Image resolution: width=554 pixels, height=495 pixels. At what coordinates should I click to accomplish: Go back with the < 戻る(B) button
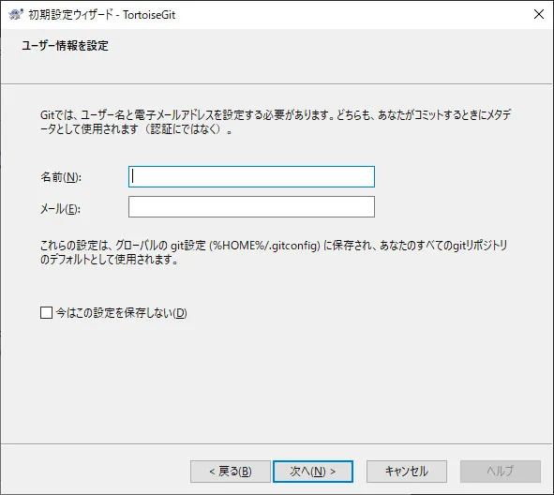pos(231,472)
